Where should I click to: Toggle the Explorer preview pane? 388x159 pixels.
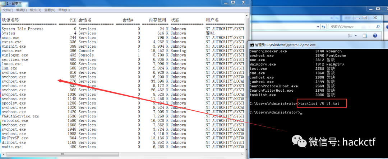(365, 35)
